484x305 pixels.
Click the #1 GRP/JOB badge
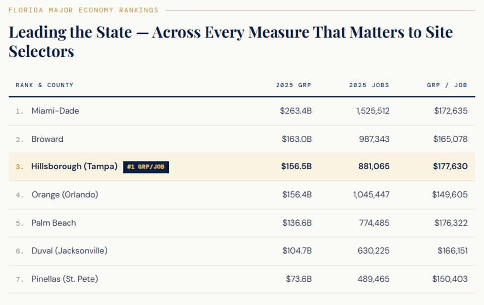click(146, 167)
